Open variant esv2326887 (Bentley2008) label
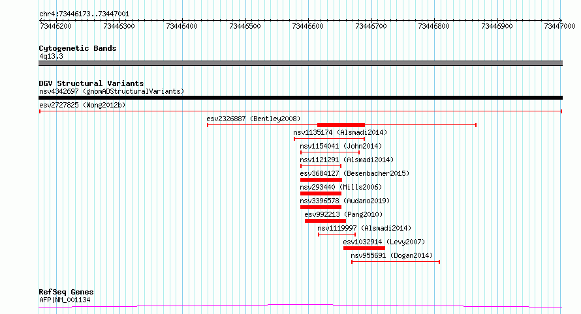The height and width of the screenshot is (314, 581). [253, 119]
